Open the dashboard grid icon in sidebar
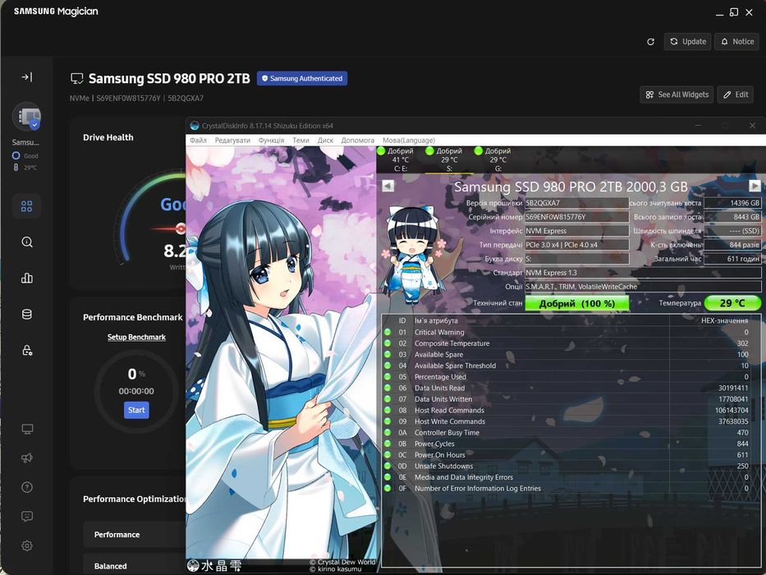 coord(27,206)
